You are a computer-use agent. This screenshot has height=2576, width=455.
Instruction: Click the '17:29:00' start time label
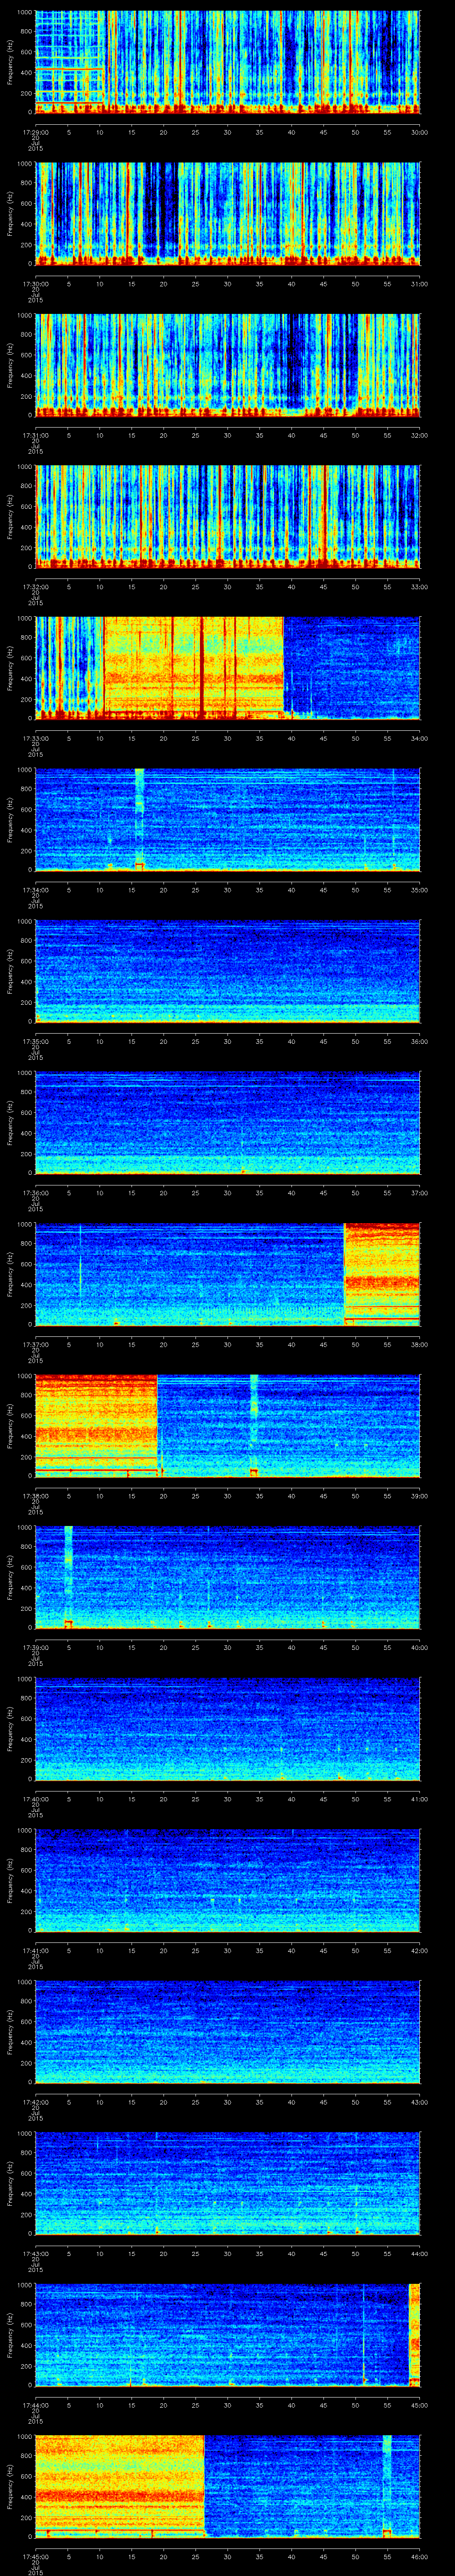(x=35, y=131)
